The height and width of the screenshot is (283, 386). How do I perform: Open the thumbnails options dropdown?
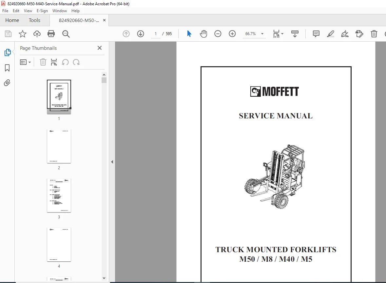coord(25,62)
